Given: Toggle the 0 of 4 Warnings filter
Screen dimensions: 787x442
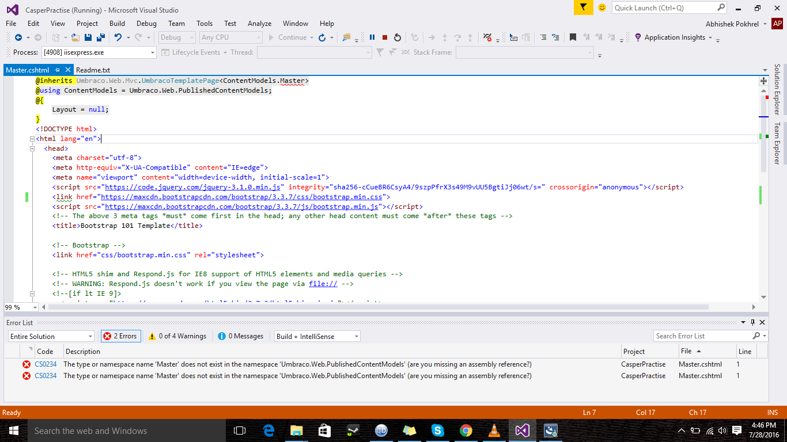Looking at the screenshot, I should [x=177, y=336].
